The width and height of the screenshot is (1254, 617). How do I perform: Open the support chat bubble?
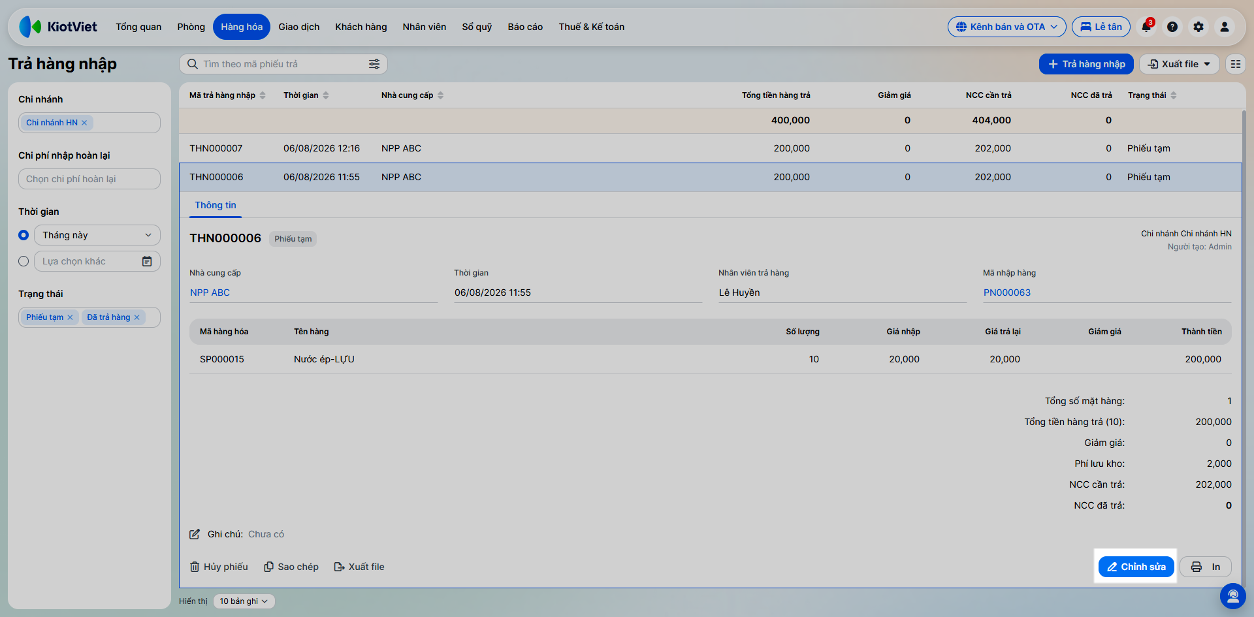(x=1232, y=595)
